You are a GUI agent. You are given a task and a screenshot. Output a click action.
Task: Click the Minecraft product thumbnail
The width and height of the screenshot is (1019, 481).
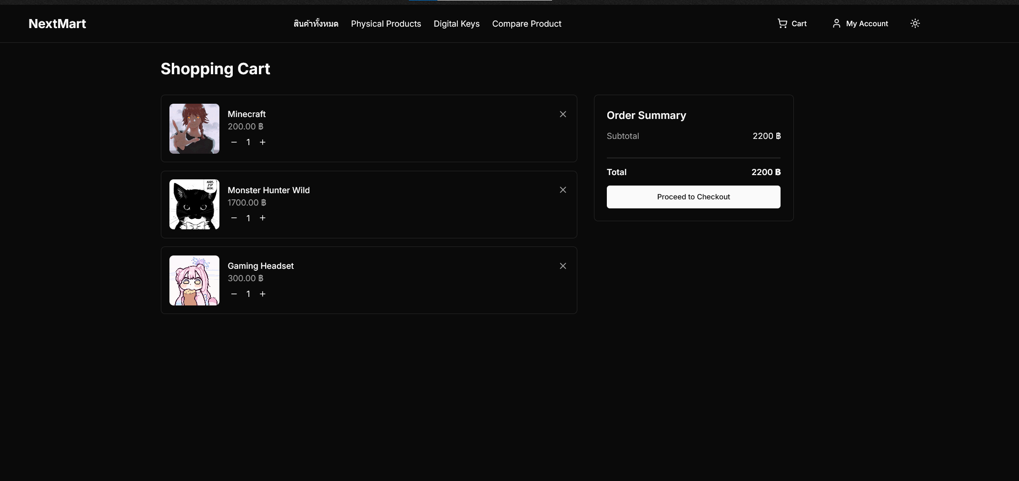(194, 128)
